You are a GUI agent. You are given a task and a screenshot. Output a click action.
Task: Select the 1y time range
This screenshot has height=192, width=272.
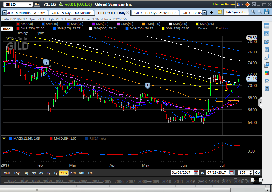tap(55, 173)
